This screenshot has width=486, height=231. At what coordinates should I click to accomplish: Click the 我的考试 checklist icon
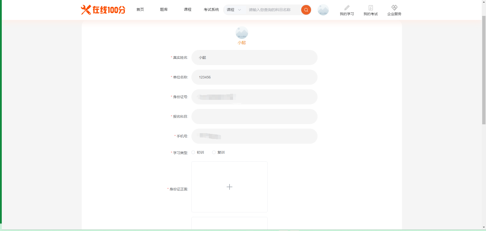[x=370, y=8]
